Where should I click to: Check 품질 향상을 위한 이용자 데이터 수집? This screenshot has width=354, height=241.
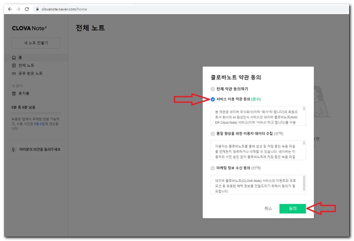tap(213, 134)
